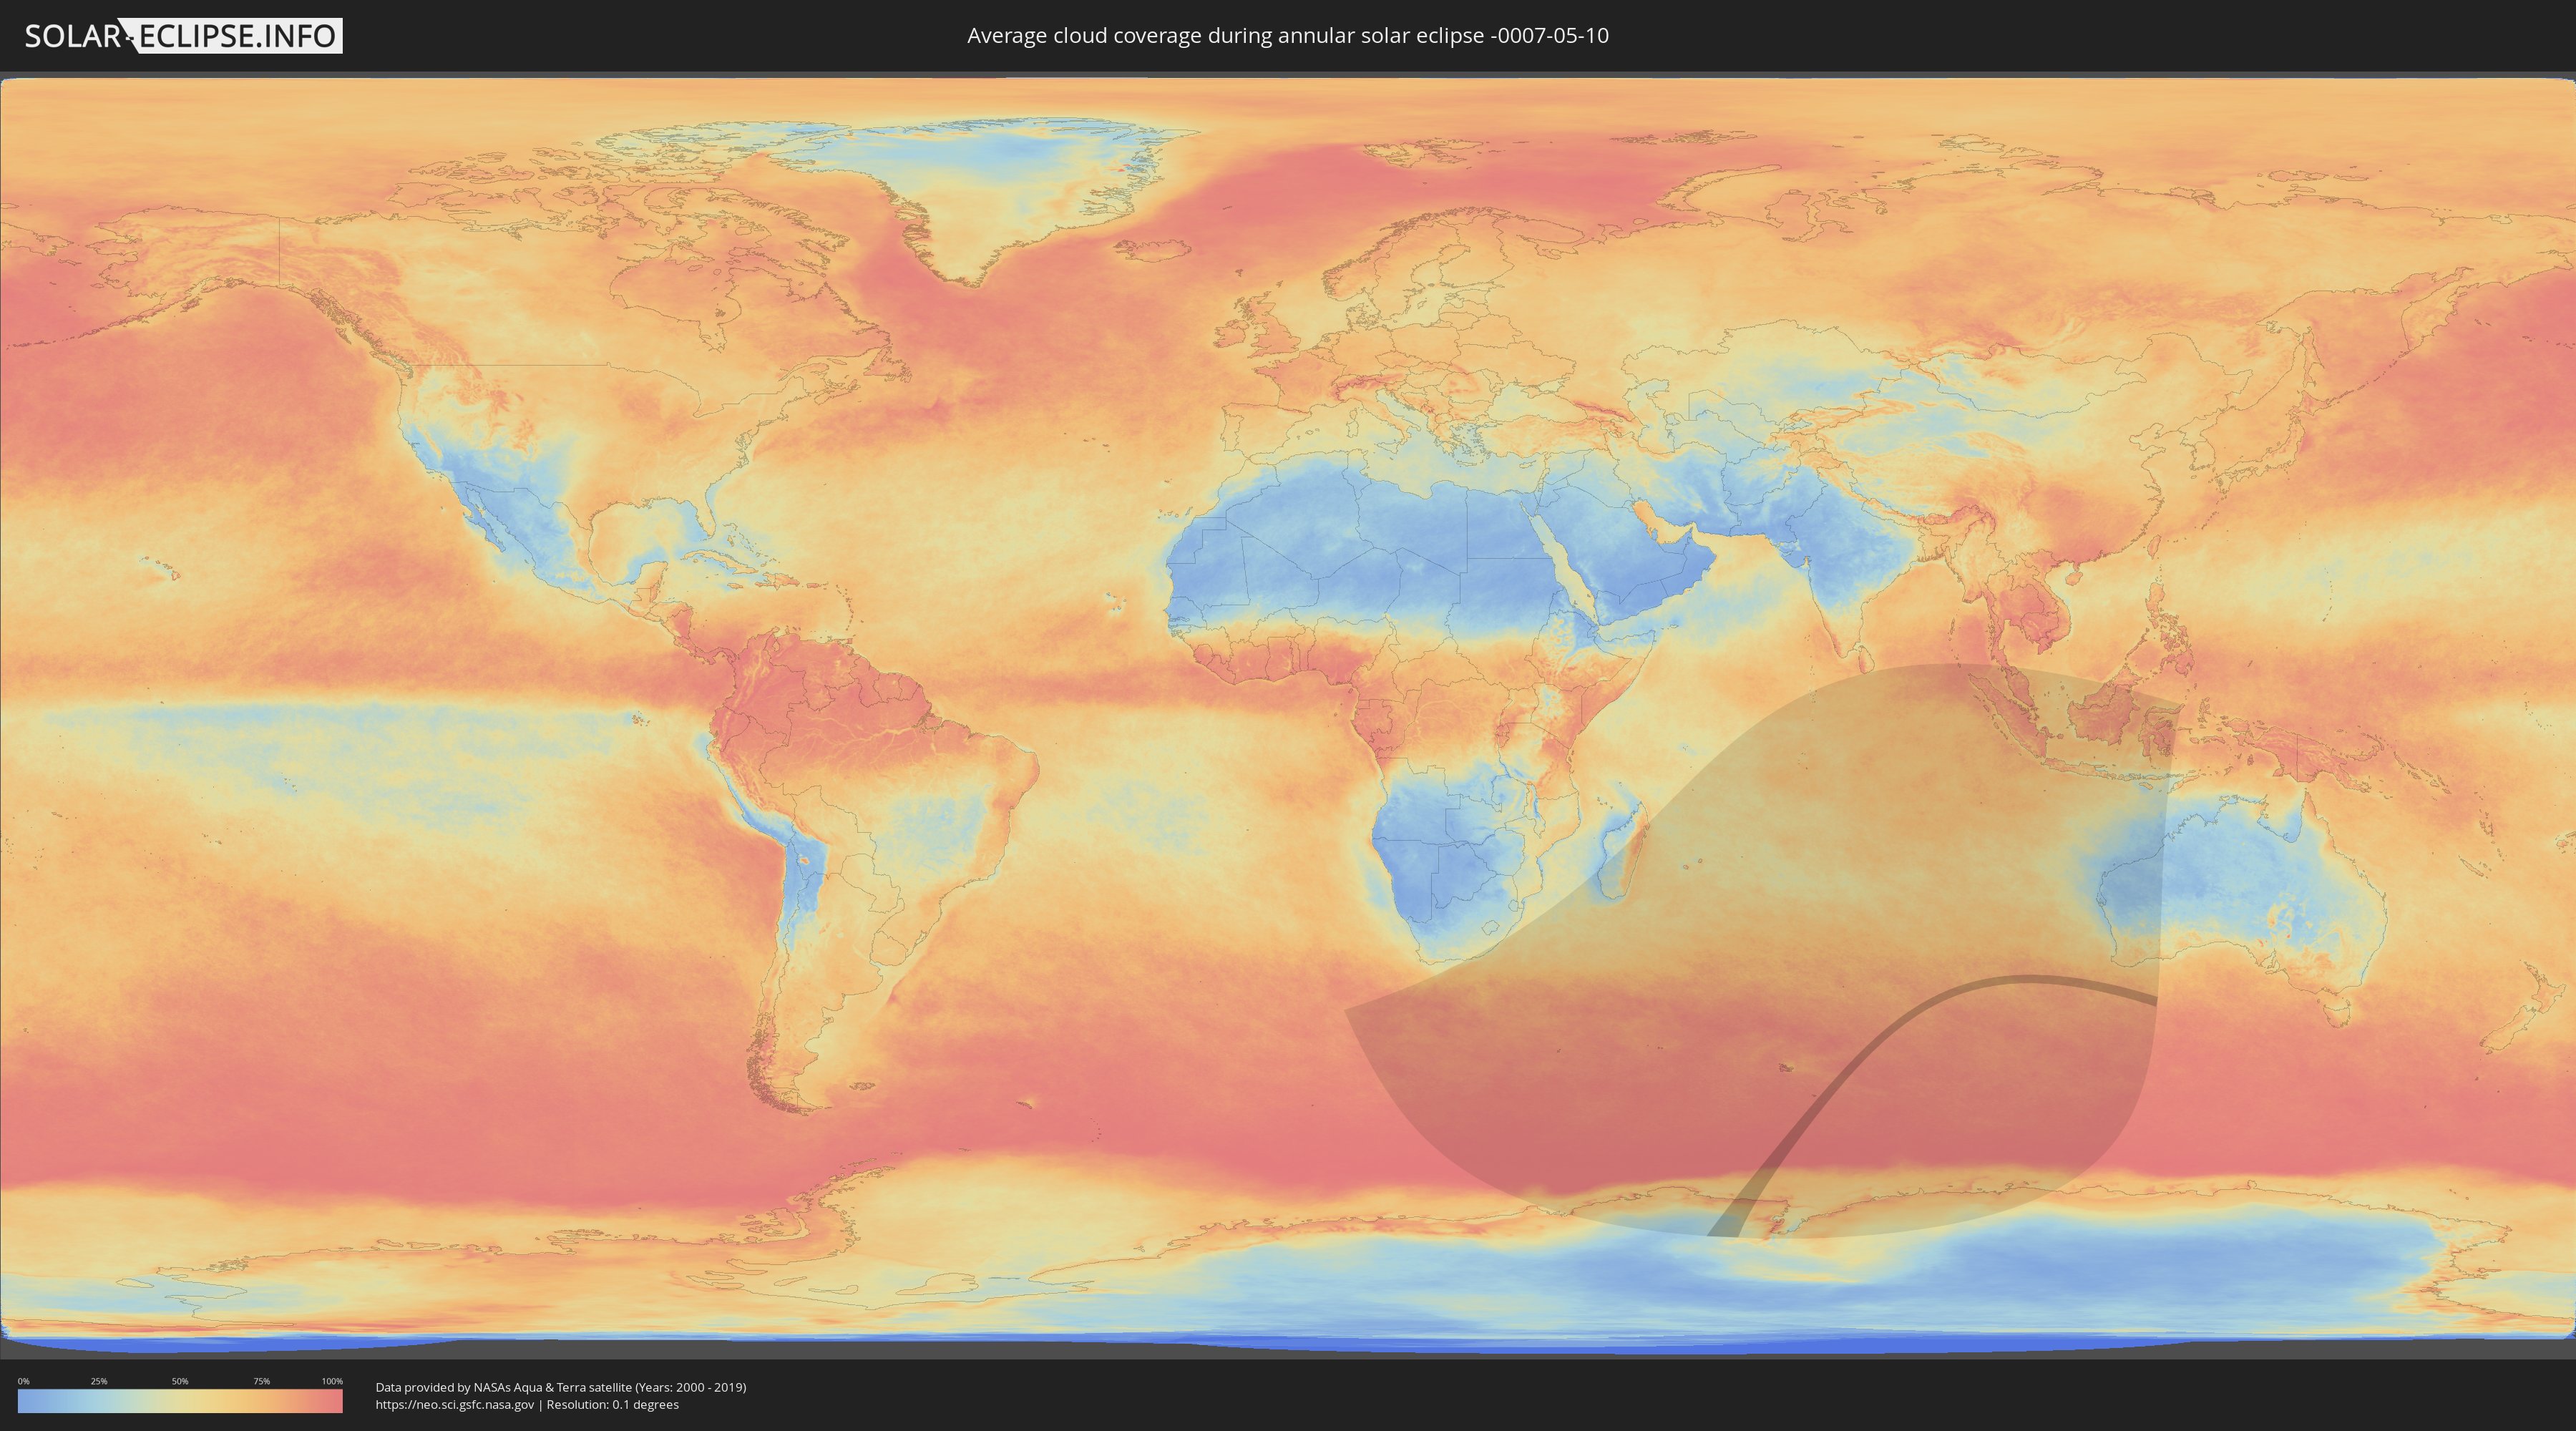The width and height of the screenshot is (2576, 1431).
Task: Click the 0% legend label
Action: pos(23,1381)
